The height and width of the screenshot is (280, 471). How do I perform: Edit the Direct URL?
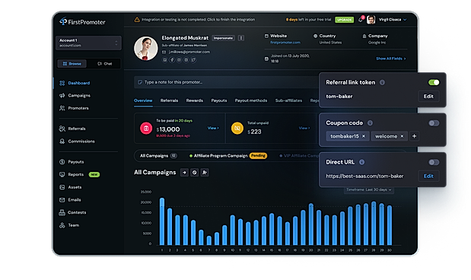pos(428,176)
